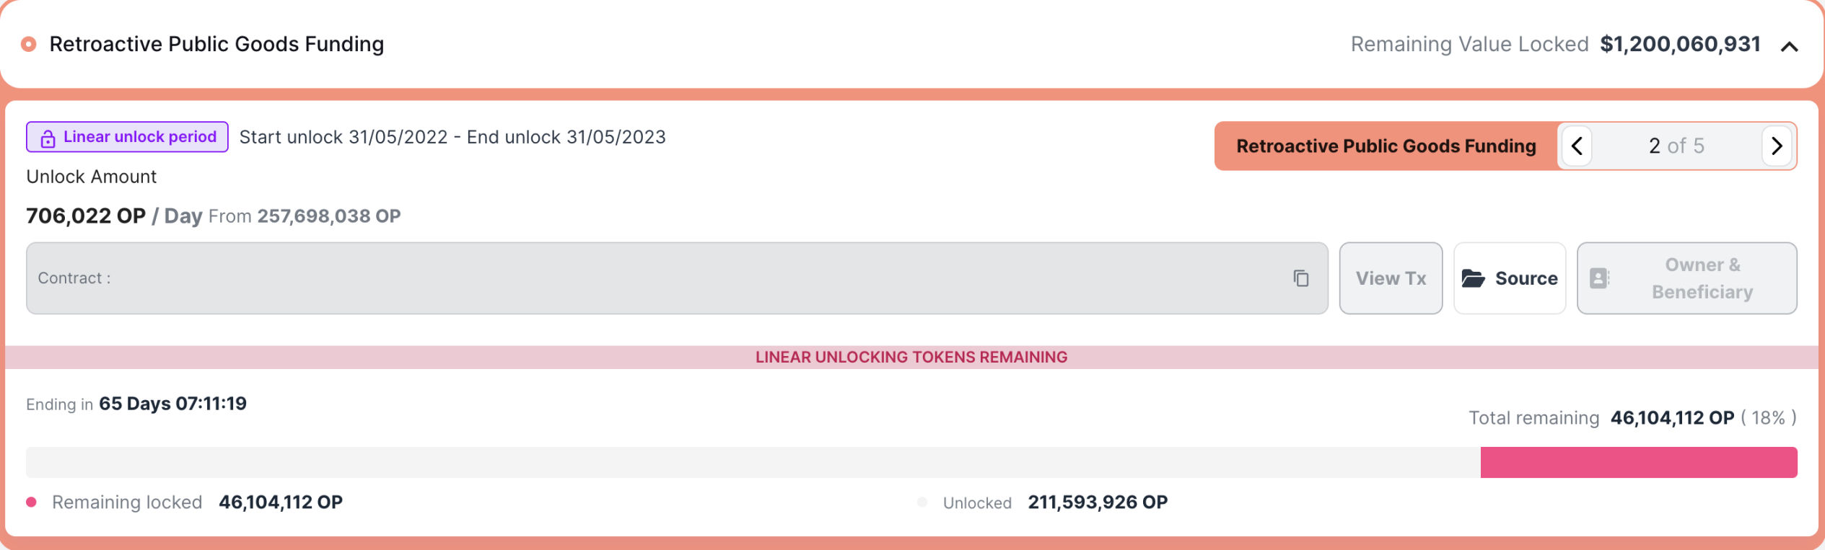Screen dimensions: 1825x550
Task: Click the grey Unlocked legend dot
Action: (922, 502)
